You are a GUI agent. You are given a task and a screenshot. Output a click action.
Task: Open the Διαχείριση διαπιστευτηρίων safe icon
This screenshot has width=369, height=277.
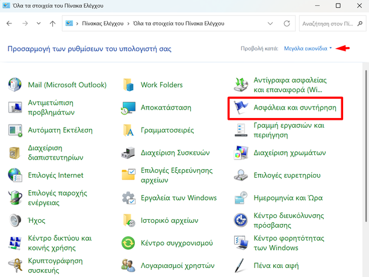pos(14,153)
